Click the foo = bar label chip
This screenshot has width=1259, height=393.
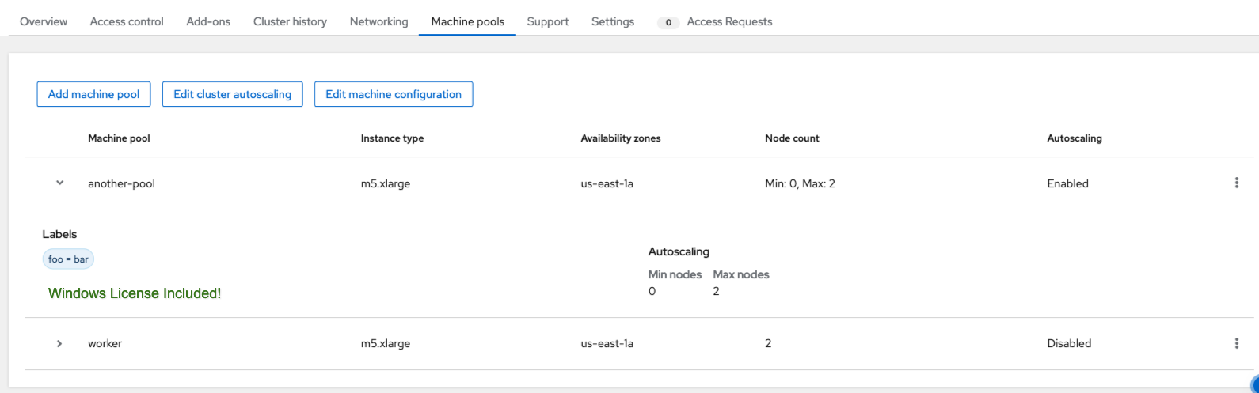point(68,259)
